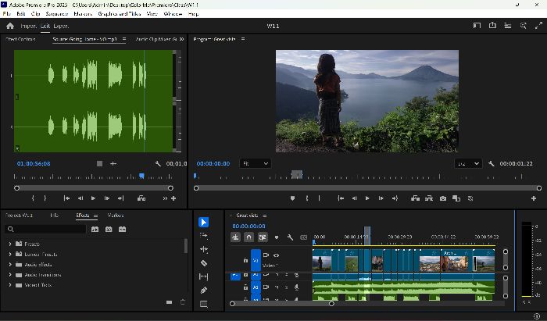Screen dimensions: 547x321
Task: Add marker in timeline header
Action: [x=277, y=237]
